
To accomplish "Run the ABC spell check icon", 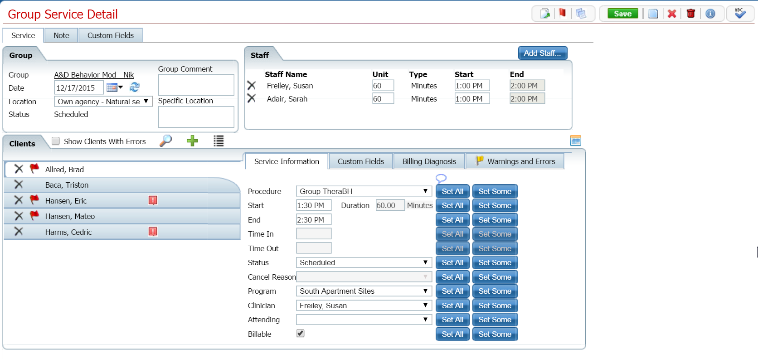I will click(740, 13).
